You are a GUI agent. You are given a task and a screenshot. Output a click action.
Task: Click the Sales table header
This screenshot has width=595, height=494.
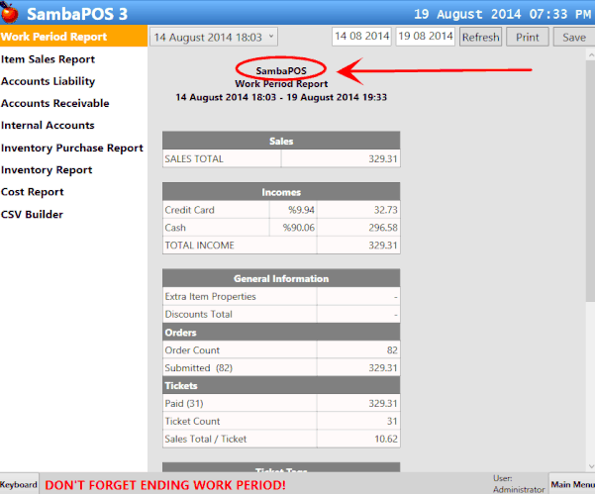click(281, 141)
